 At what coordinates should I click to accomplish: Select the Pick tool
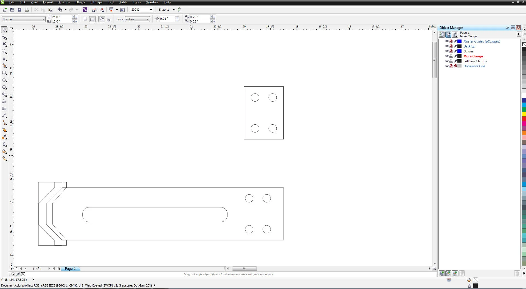pyautogui.click(x=4, y=30)
